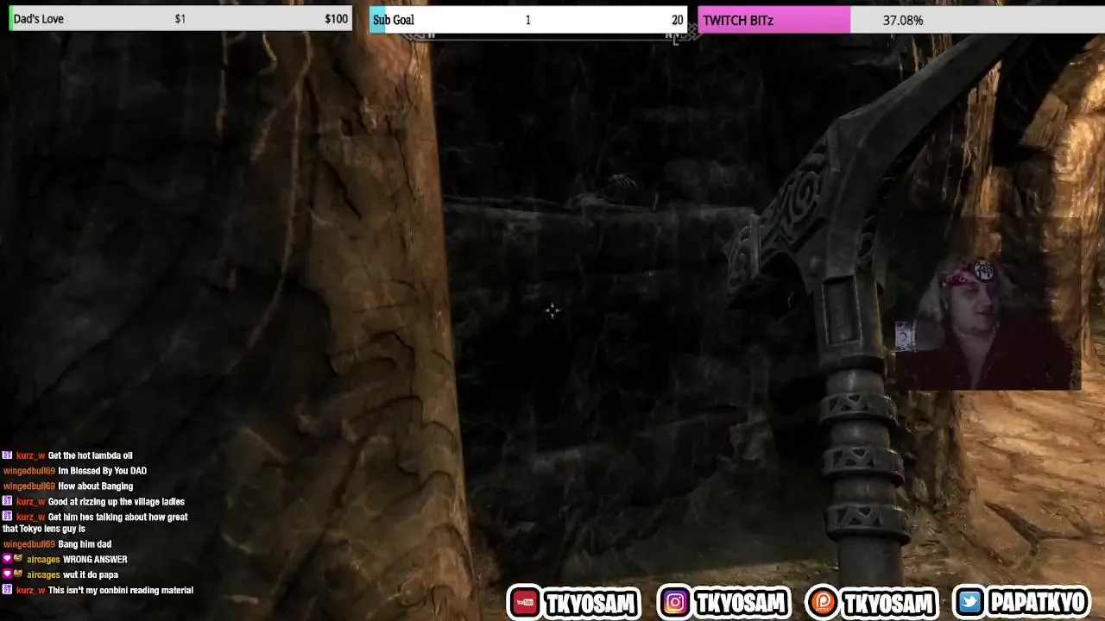Click the Sub Goal current count "1"

pyautogui.click(x=527, y=20)
